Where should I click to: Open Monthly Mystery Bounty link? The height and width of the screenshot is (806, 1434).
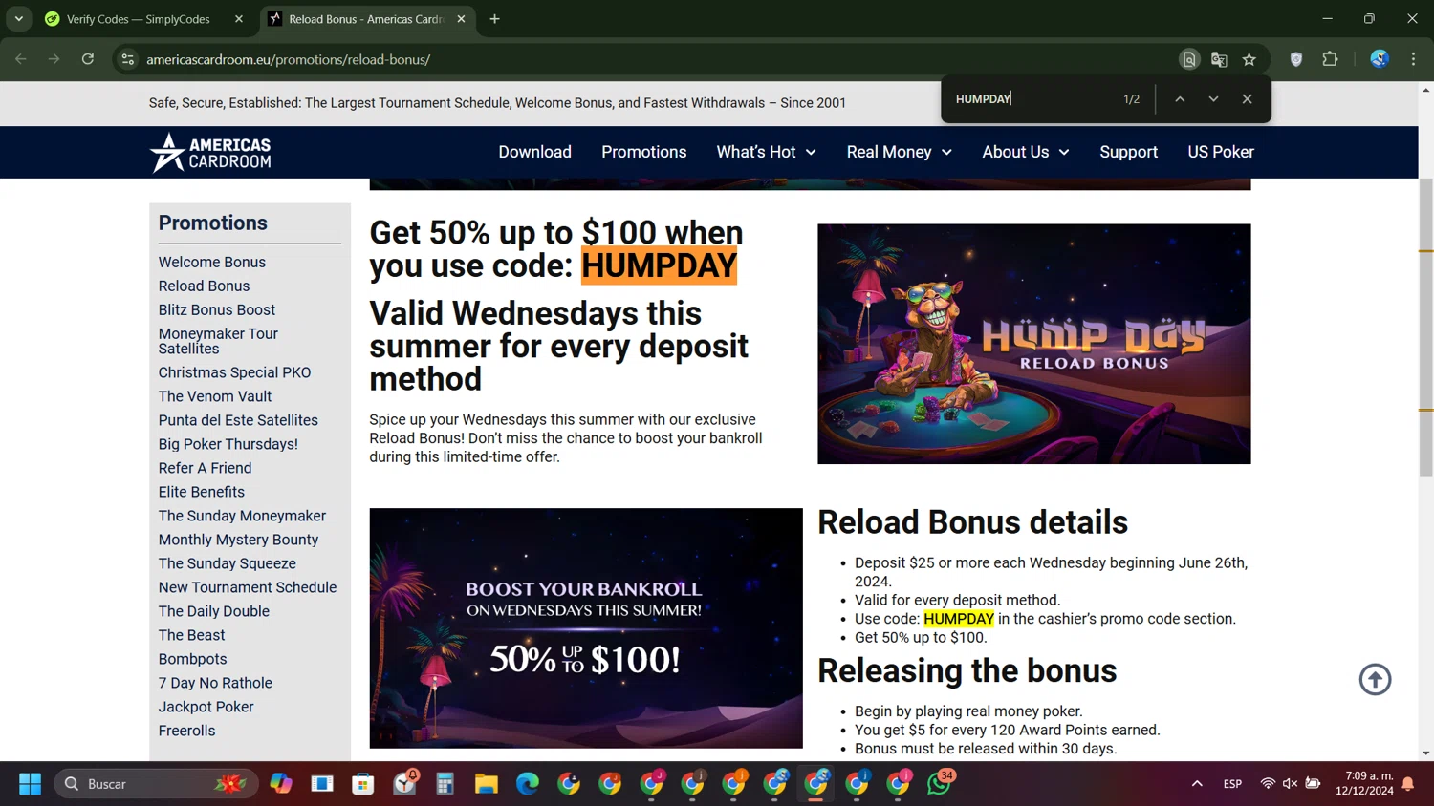coord(238,540)
